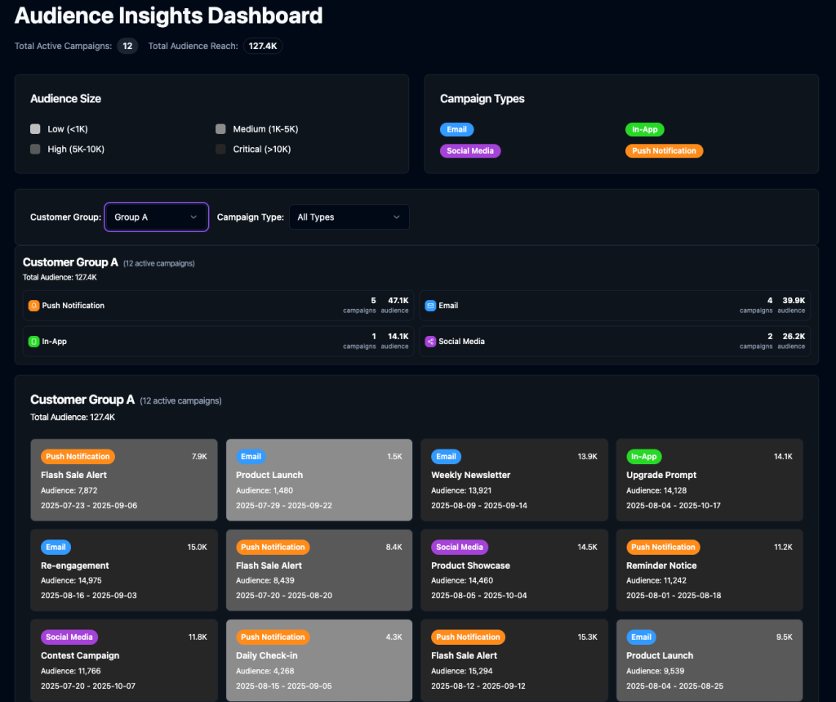Click the Group A dropdown chevron arrow

(193, 217)
